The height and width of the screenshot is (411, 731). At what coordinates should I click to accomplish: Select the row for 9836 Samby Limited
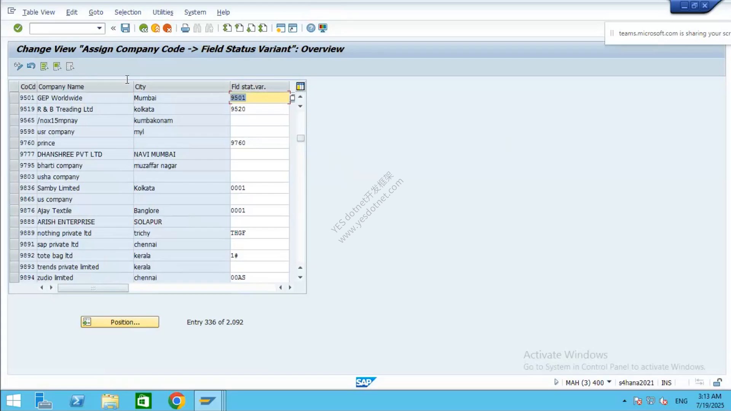coord(14,188)
